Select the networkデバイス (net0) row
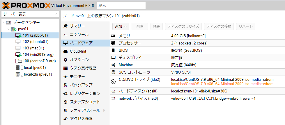This screenshot has width=285, height=125. pyautogui.click(x=197, y=99)
